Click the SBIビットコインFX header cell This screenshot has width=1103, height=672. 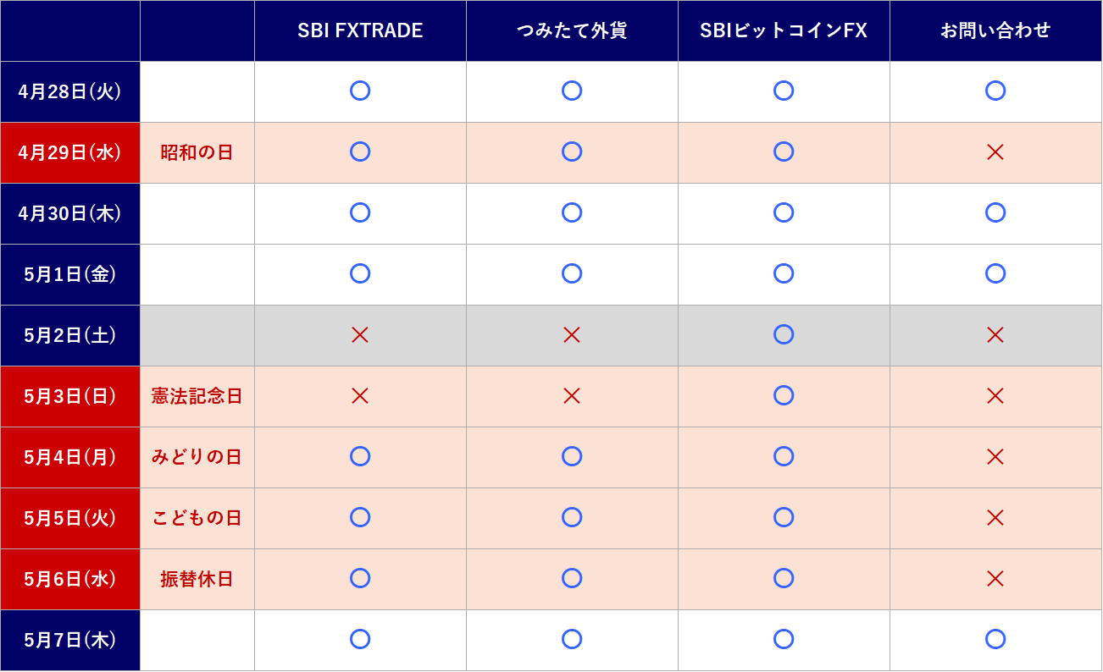[784, 31]
